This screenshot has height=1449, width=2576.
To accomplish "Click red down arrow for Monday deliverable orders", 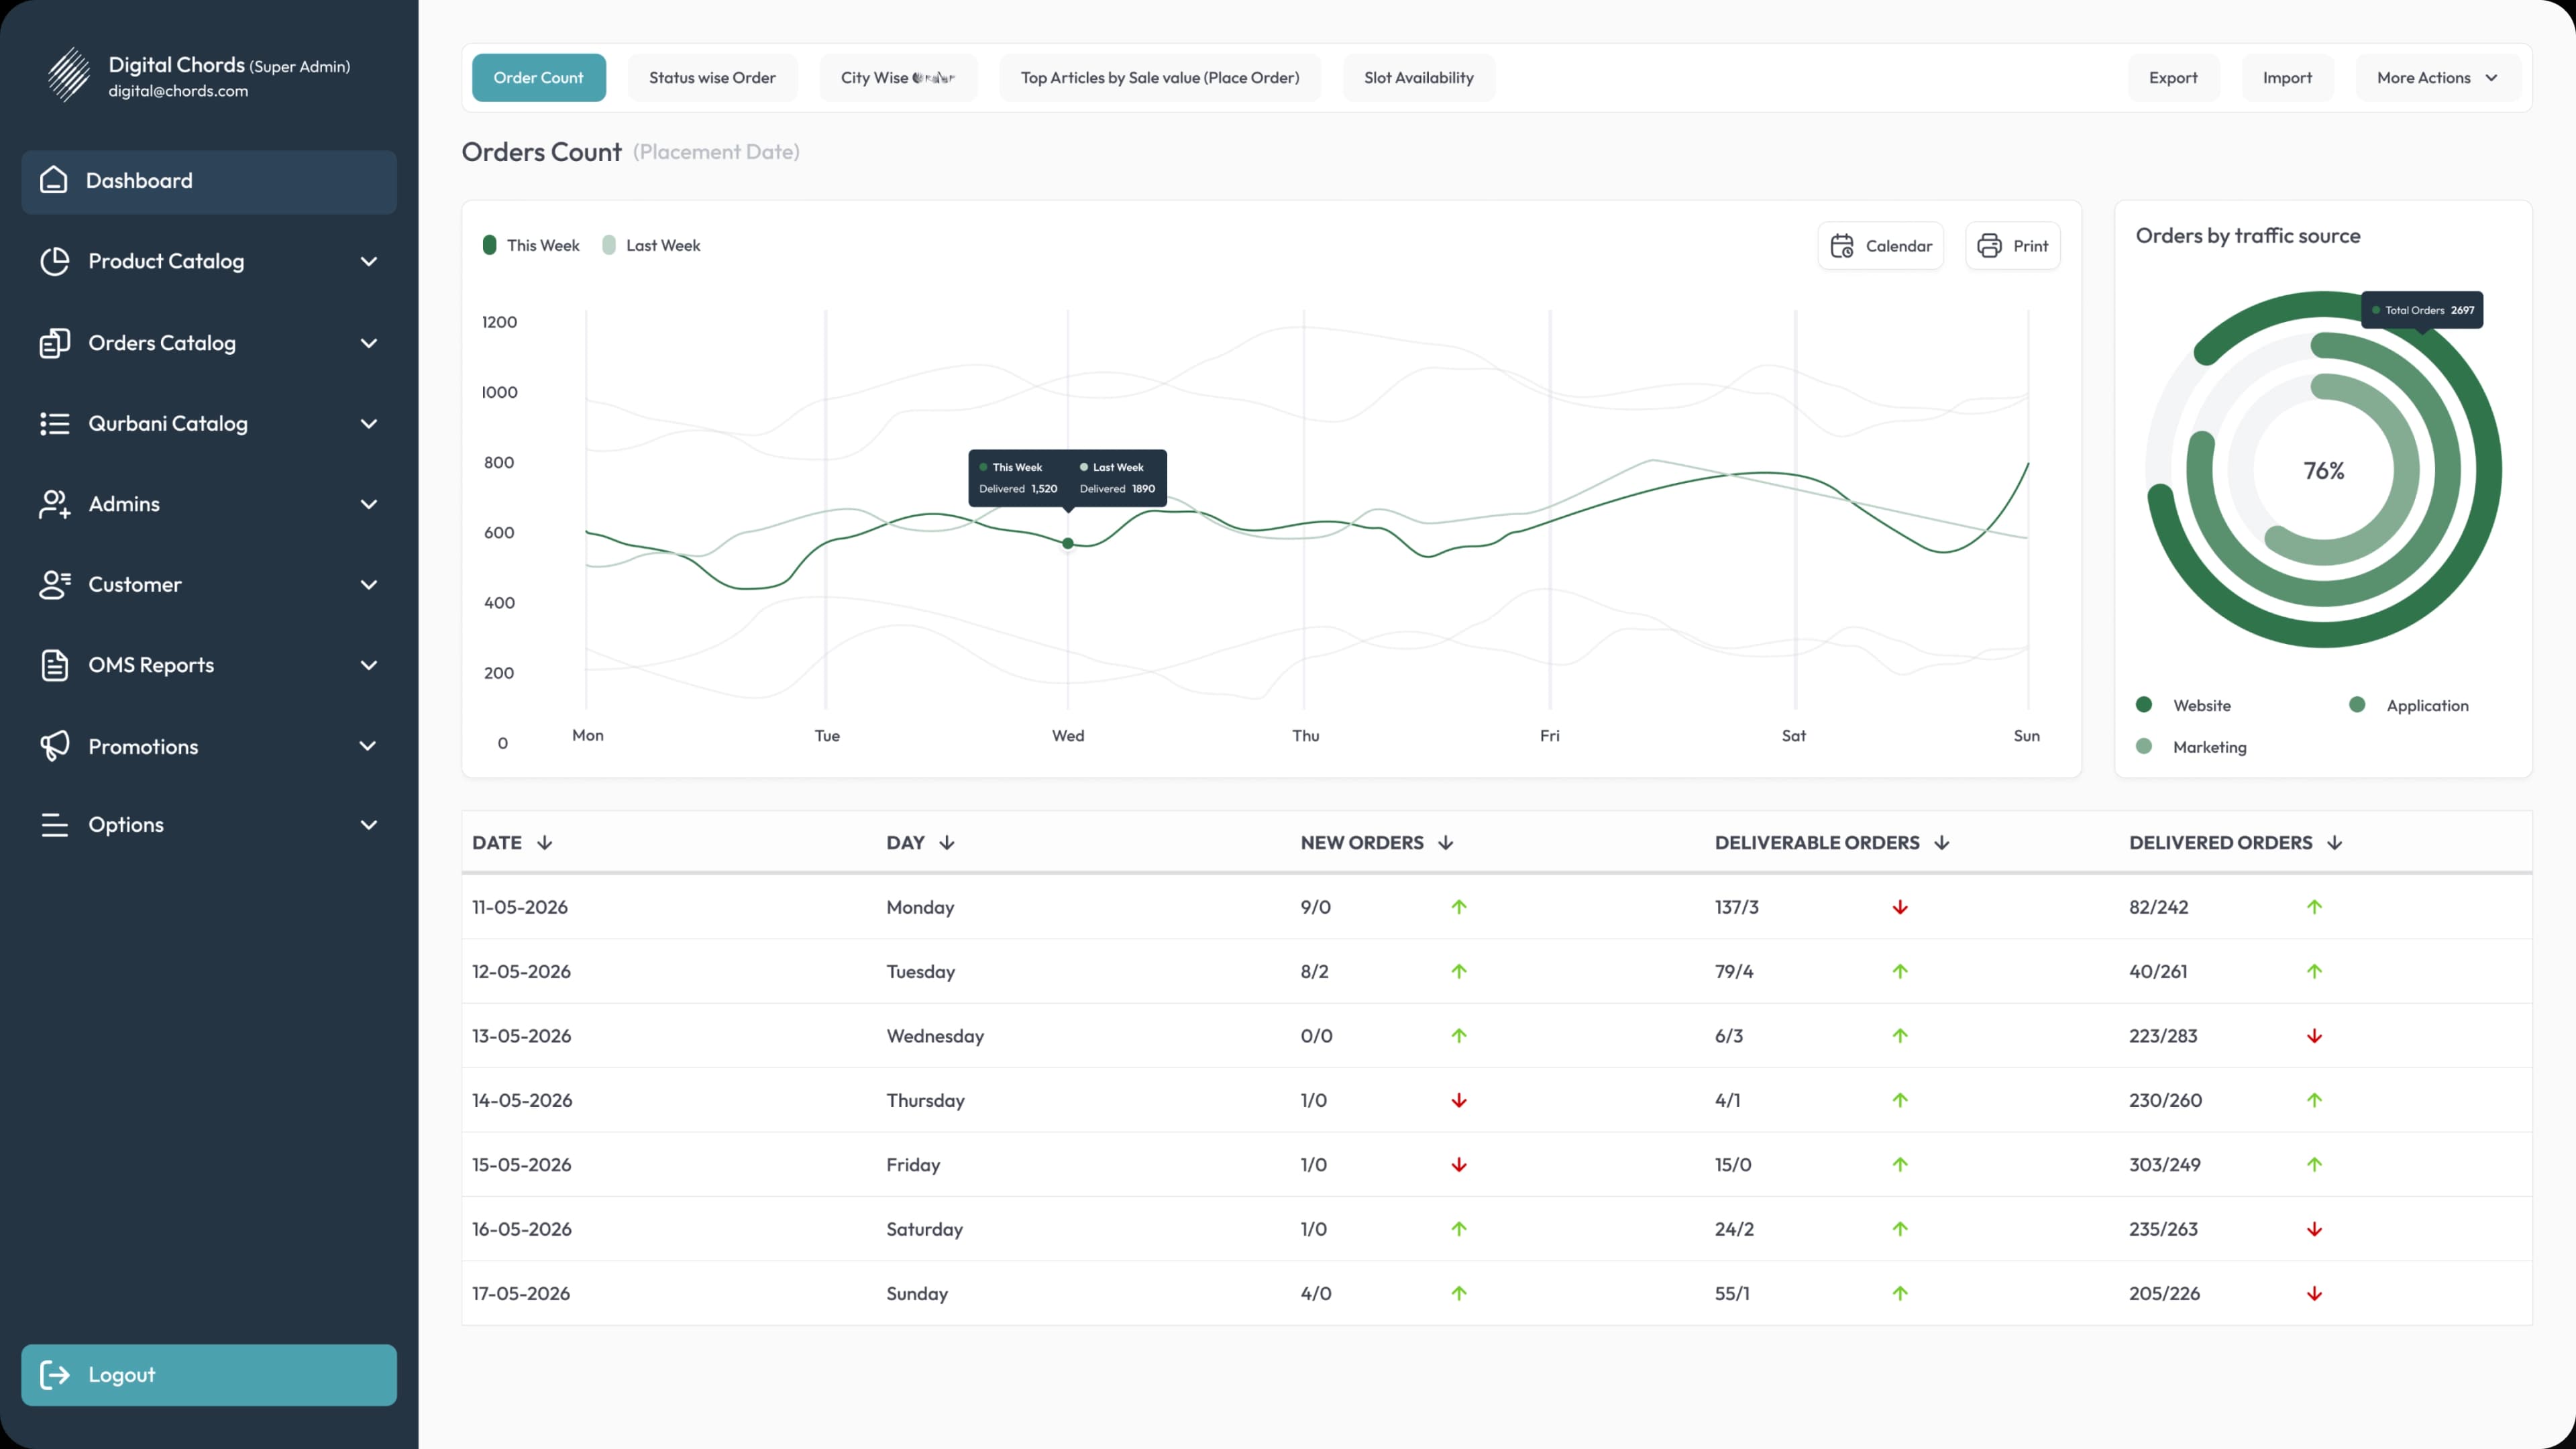I will 1900,907.
